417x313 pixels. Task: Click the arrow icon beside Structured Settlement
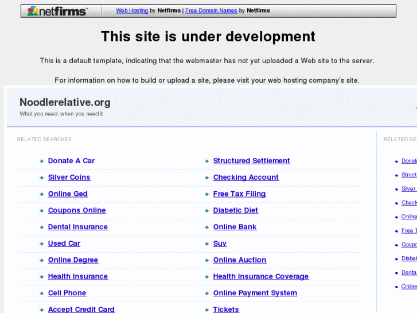[x=206, y=161]
